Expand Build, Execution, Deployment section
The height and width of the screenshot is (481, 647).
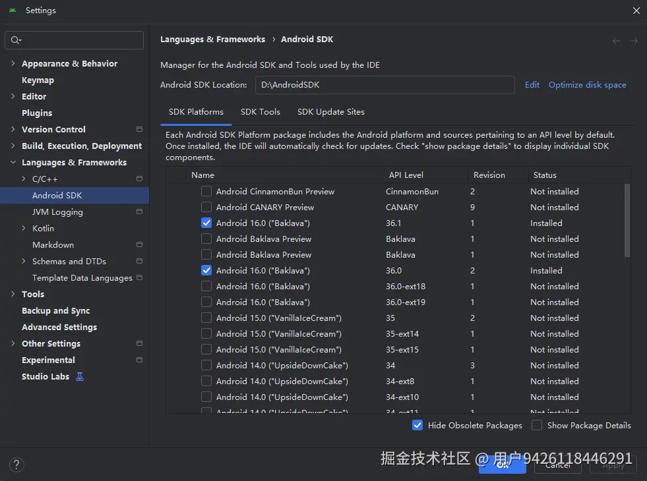[13, 146]
